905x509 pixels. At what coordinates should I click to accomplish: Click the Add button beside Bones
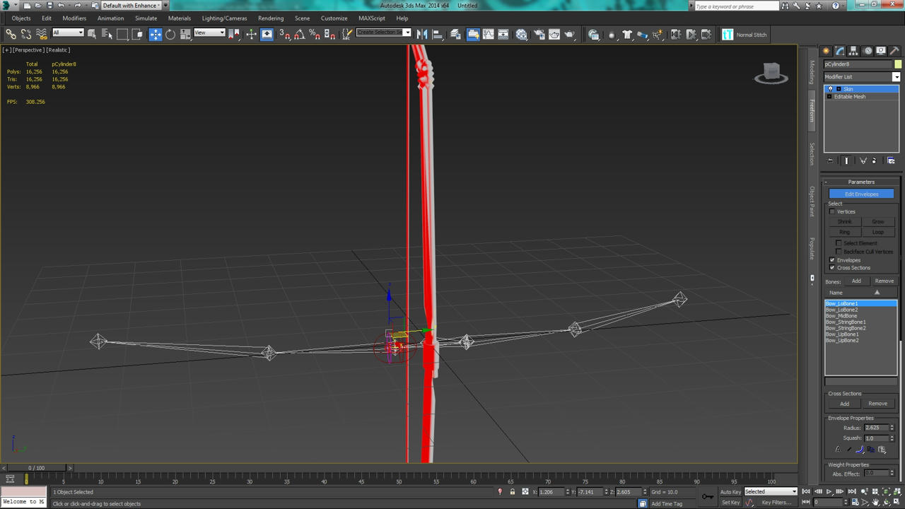tap(856, 281)
